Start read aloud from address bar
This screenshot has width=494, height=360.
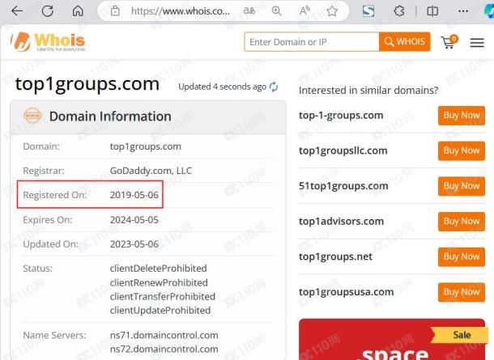[x=304, y=11]
